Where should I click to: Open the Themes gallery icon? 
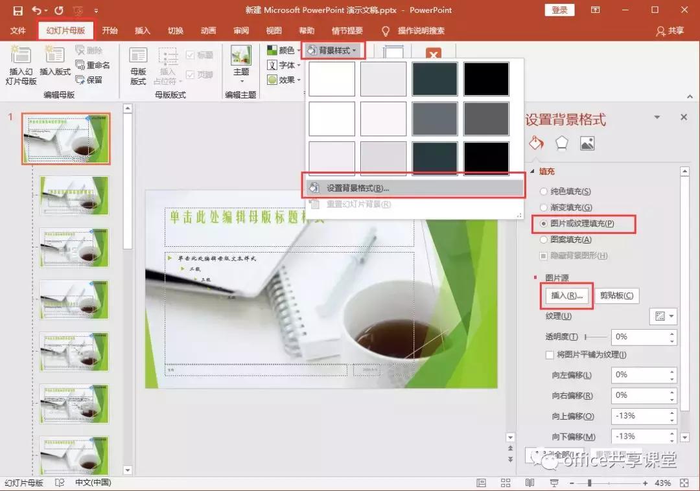241,56
